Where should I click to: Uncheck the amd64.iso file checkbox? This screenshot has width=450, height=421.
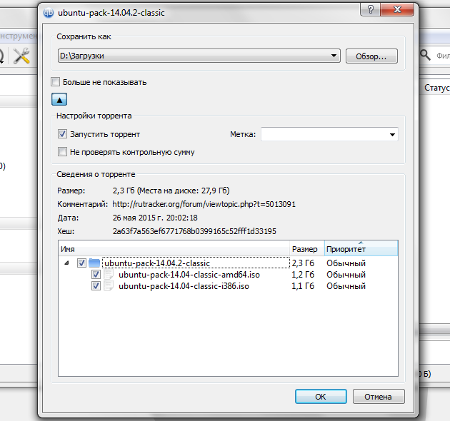point(96,275)
